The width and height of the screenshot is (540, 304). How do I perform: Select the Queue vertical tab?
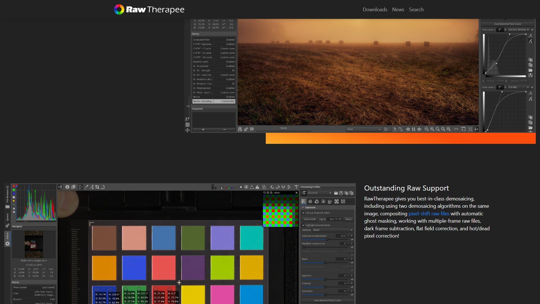pyautogui.click(x=7, y=220)
